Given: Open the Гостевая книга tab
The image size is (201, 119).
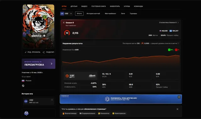Looking at the screenshot, I should (98, 6).
